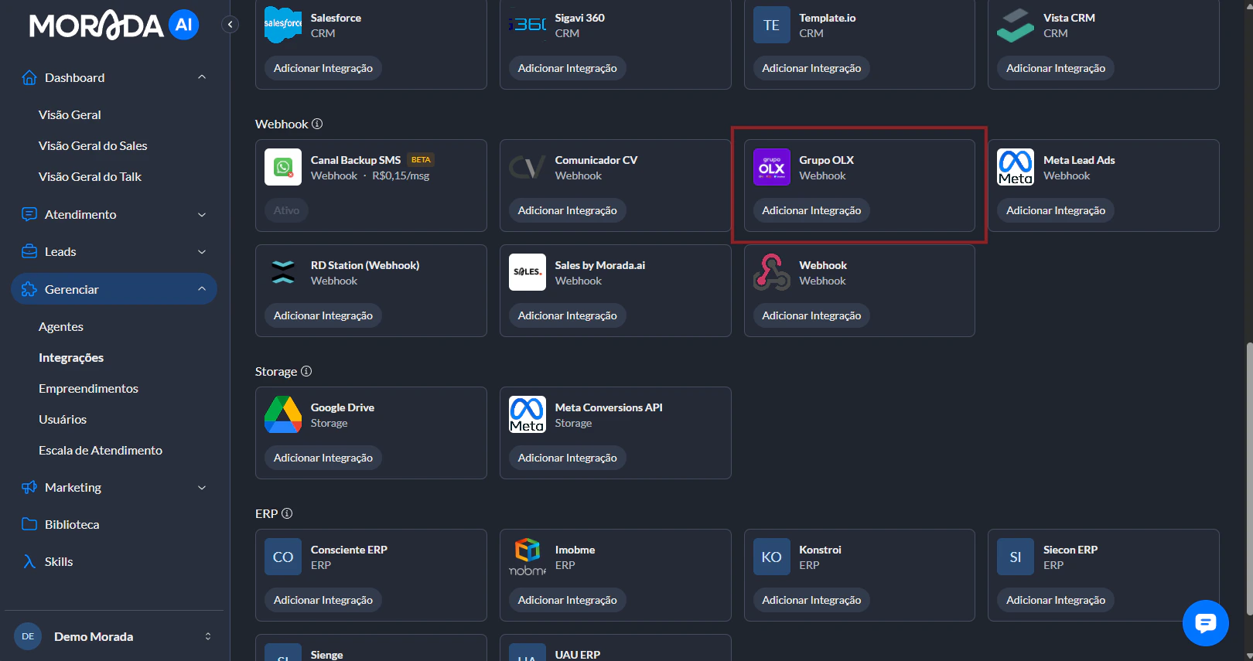Screen dimensions: 1253x661
Task: Click the Skills icon in sidebar
Action: [29, 561]
